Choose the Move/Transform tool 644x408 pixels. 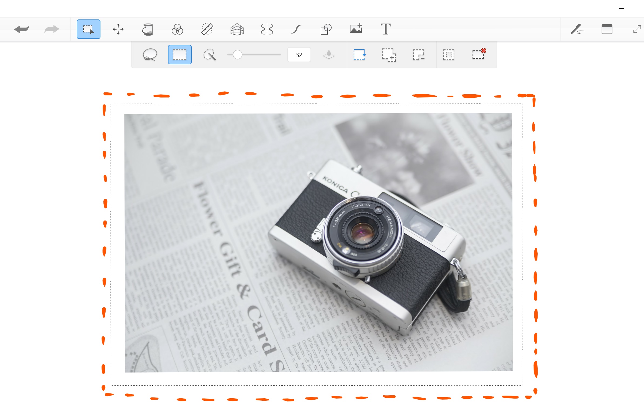(x=118, y=29)
